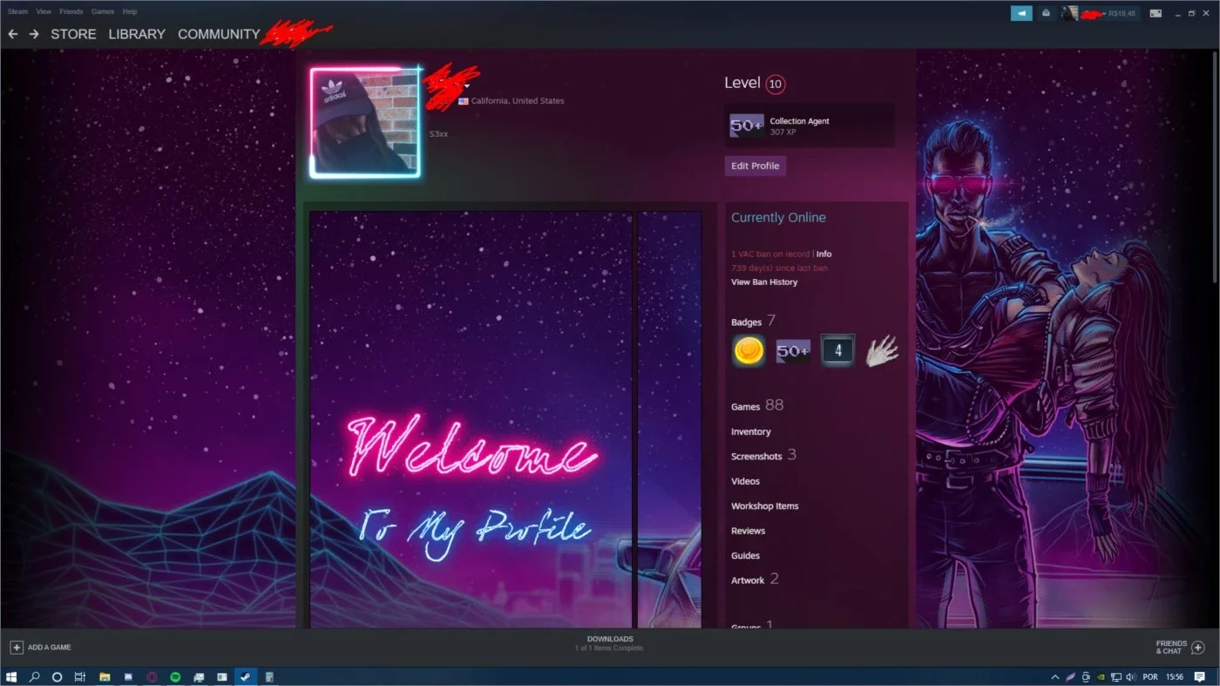The width and height of the screenshot is (1220, 686).
Task: Open the Games 88 list
Action: pos(757,406)
